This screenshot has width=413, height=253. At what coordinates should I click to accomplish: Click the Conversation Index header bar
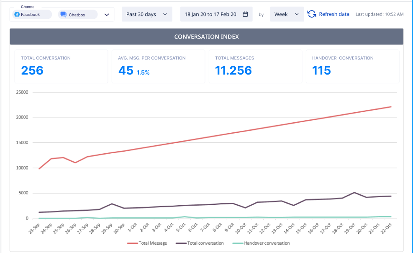tap(206, 37)
